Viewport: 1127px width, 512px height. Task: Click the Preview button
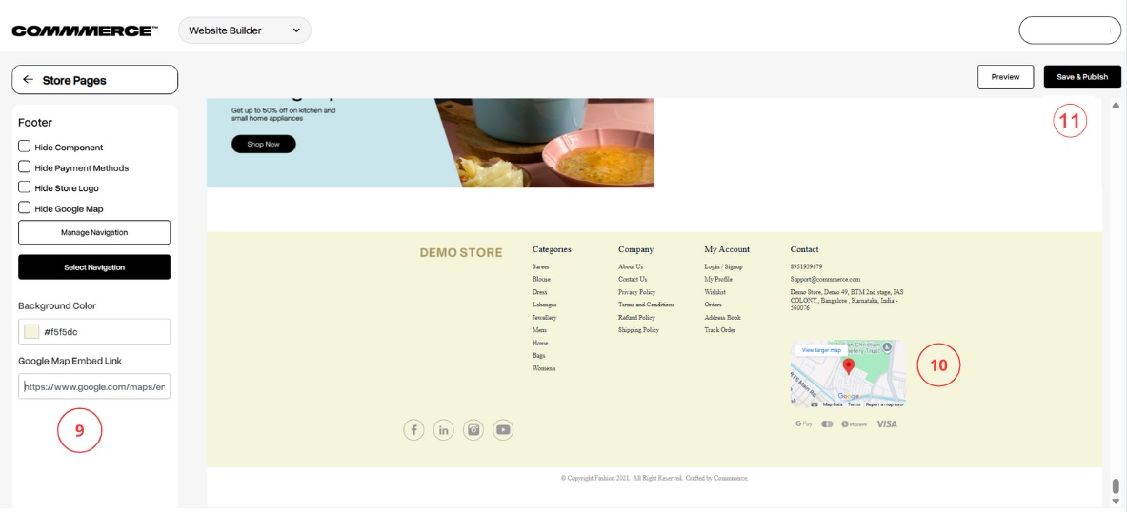point(1005,76)
